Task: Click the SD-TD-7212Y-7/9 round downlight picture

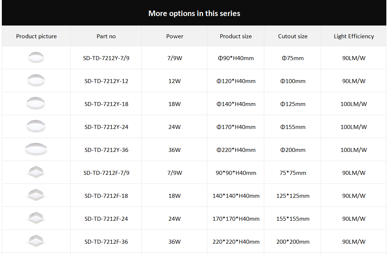Action: (36, 58)
